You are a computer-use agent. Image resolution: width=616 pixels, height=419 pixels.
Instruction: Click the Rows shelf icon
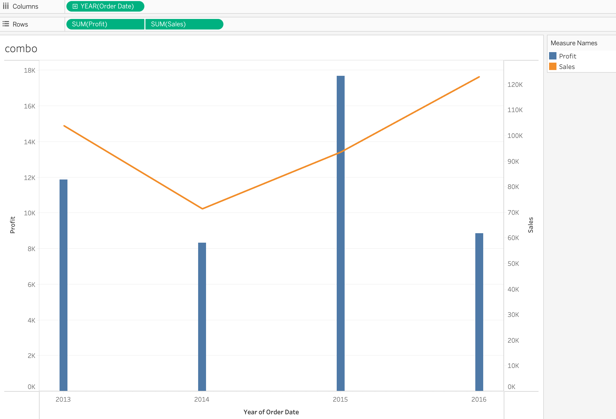click(x=6, y=24)
